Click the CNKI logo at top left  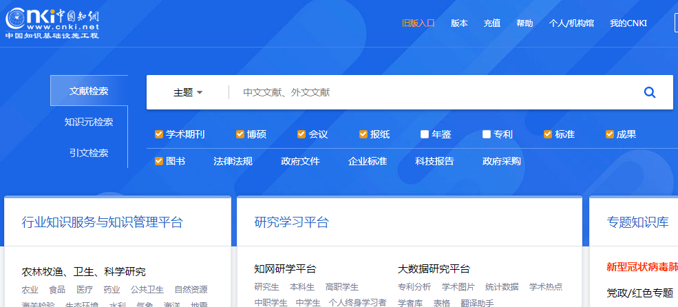point(52,23)
